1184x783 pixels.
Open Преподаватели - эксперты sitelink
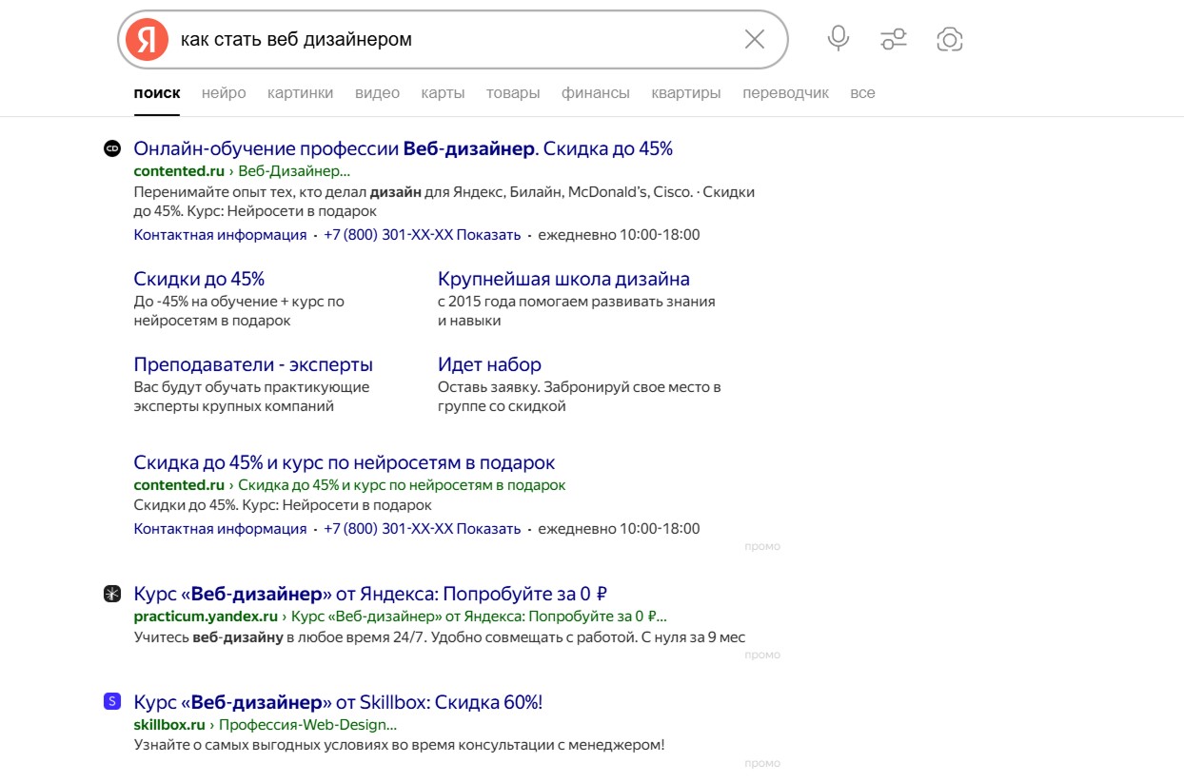tap(253, 364)
